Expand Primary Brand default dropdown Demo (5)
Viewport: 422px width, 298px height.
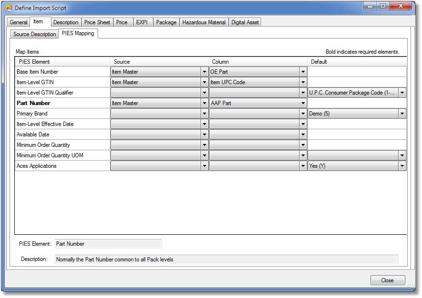pyautogui.click(x=402, y=114)
